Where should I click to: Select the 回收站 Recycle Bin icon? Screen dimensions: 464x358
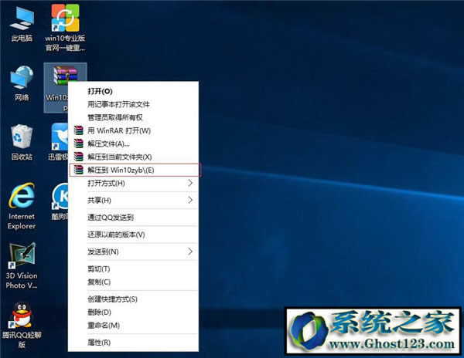pyautogui.click(x=21, y=139)
